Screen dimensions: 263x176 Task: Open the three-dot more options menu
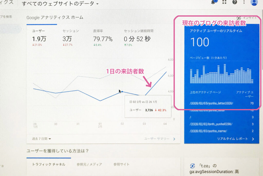tap(244, 2)
